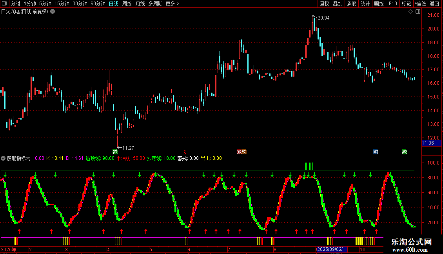Click the green 减 event marker
The width and height of the screenshot is (443, 254).
404,152
